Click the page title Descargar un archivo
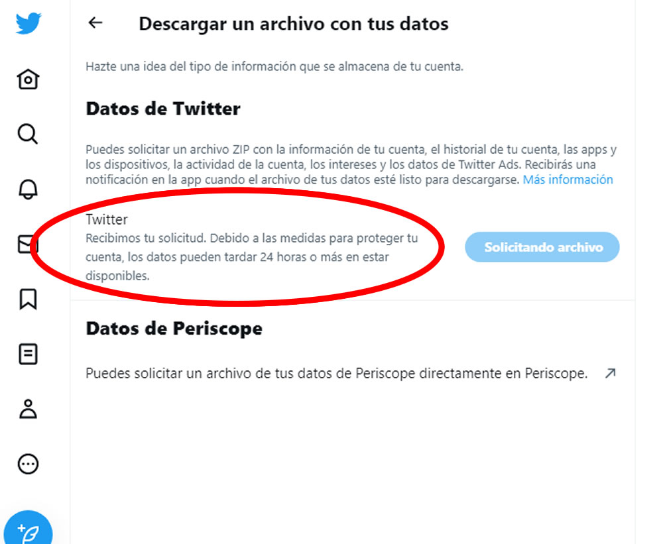The height and width of the screenshot is (544, 663). coord(294,24)
